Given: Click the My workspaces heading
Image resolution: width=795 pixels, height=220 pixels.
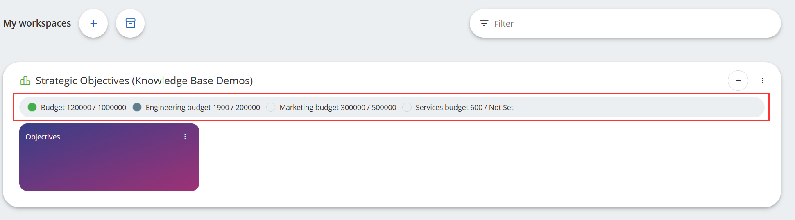Looking at the screenshot, I should point(37,23).
